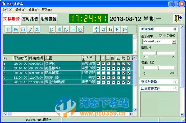Image resolution: width=186 pixels, height=123 pixels.
Task: Check Sunday checkbox for 校园广播 row
Action: pyautogui.click(x=129, y=77)
